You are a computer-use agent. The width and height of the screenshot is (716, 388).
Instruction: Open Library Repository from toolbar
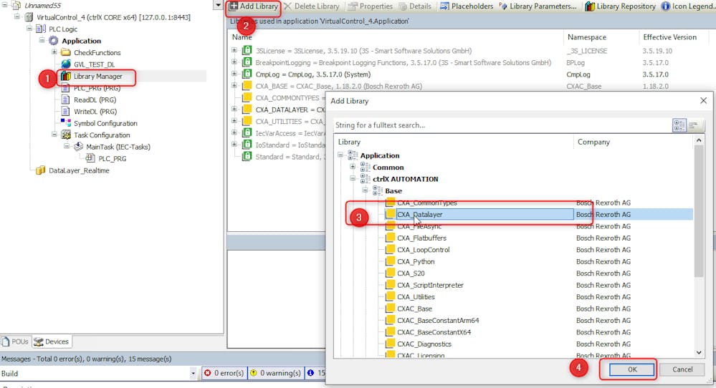tap(620, 6)
